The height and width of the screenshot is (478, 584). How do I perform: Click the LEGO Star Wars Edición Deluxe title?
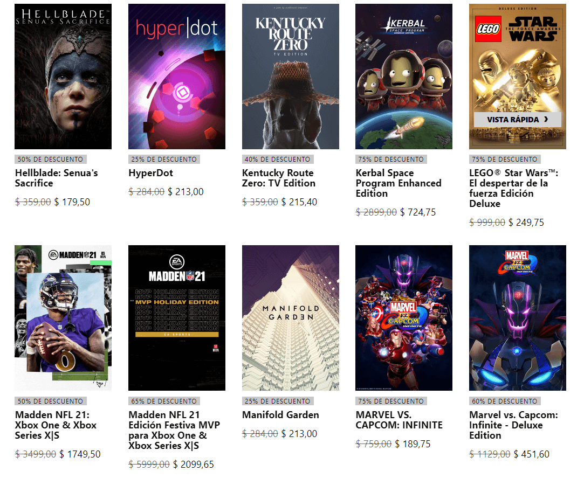pos(513,189)
